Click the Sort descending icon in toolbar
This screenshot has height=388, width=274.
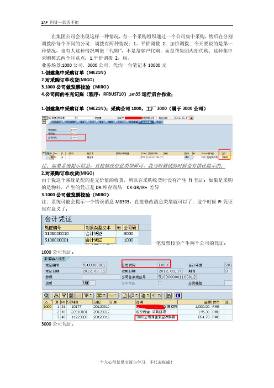point(64,296)
